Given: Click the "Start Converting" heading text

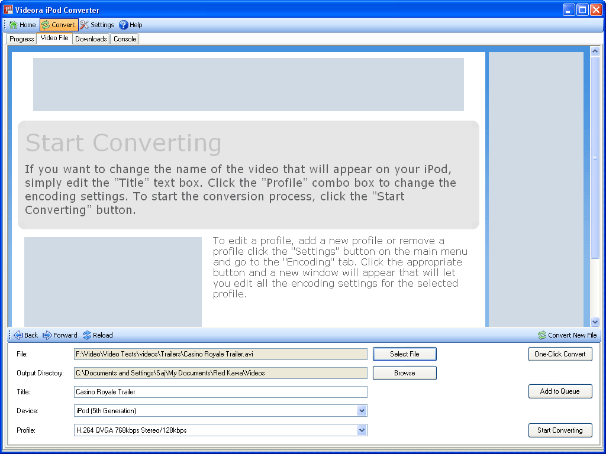Looking at the screenshot, I should click(123, 143).
